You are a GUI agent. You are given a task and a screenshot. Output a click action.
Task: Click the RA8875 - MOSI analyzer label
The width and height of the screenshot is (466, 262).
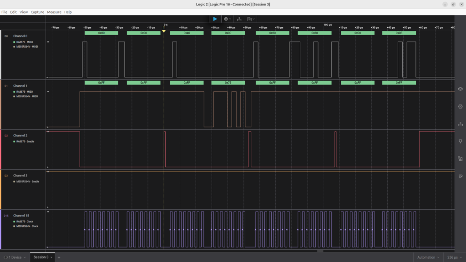25,42
